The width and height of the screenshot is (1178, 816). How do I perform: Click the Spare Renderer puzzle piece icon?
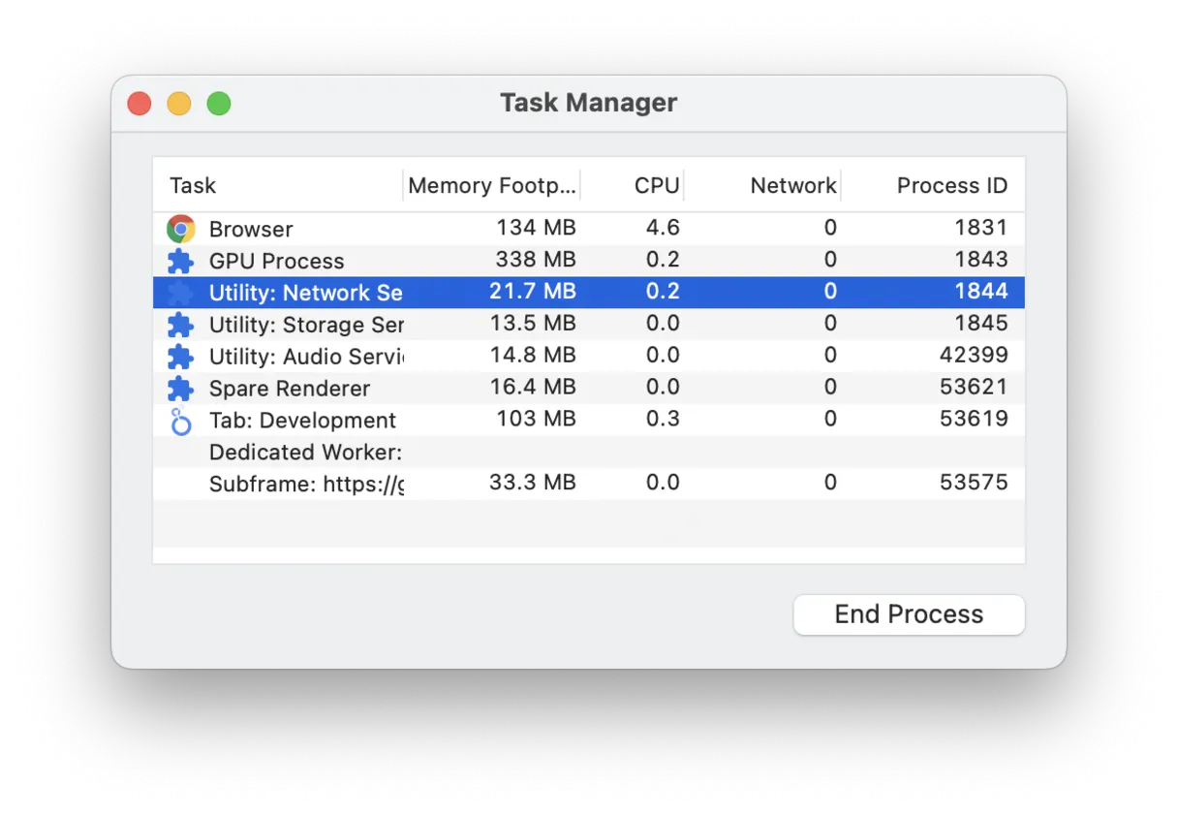point(180,389)
